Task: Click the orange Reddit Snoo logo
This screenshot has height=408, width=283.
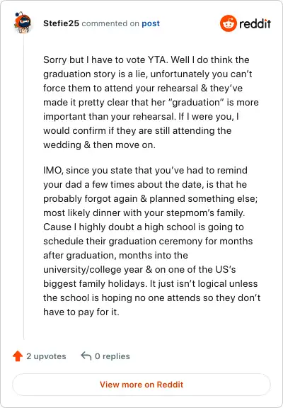Action: click(229, 23)
